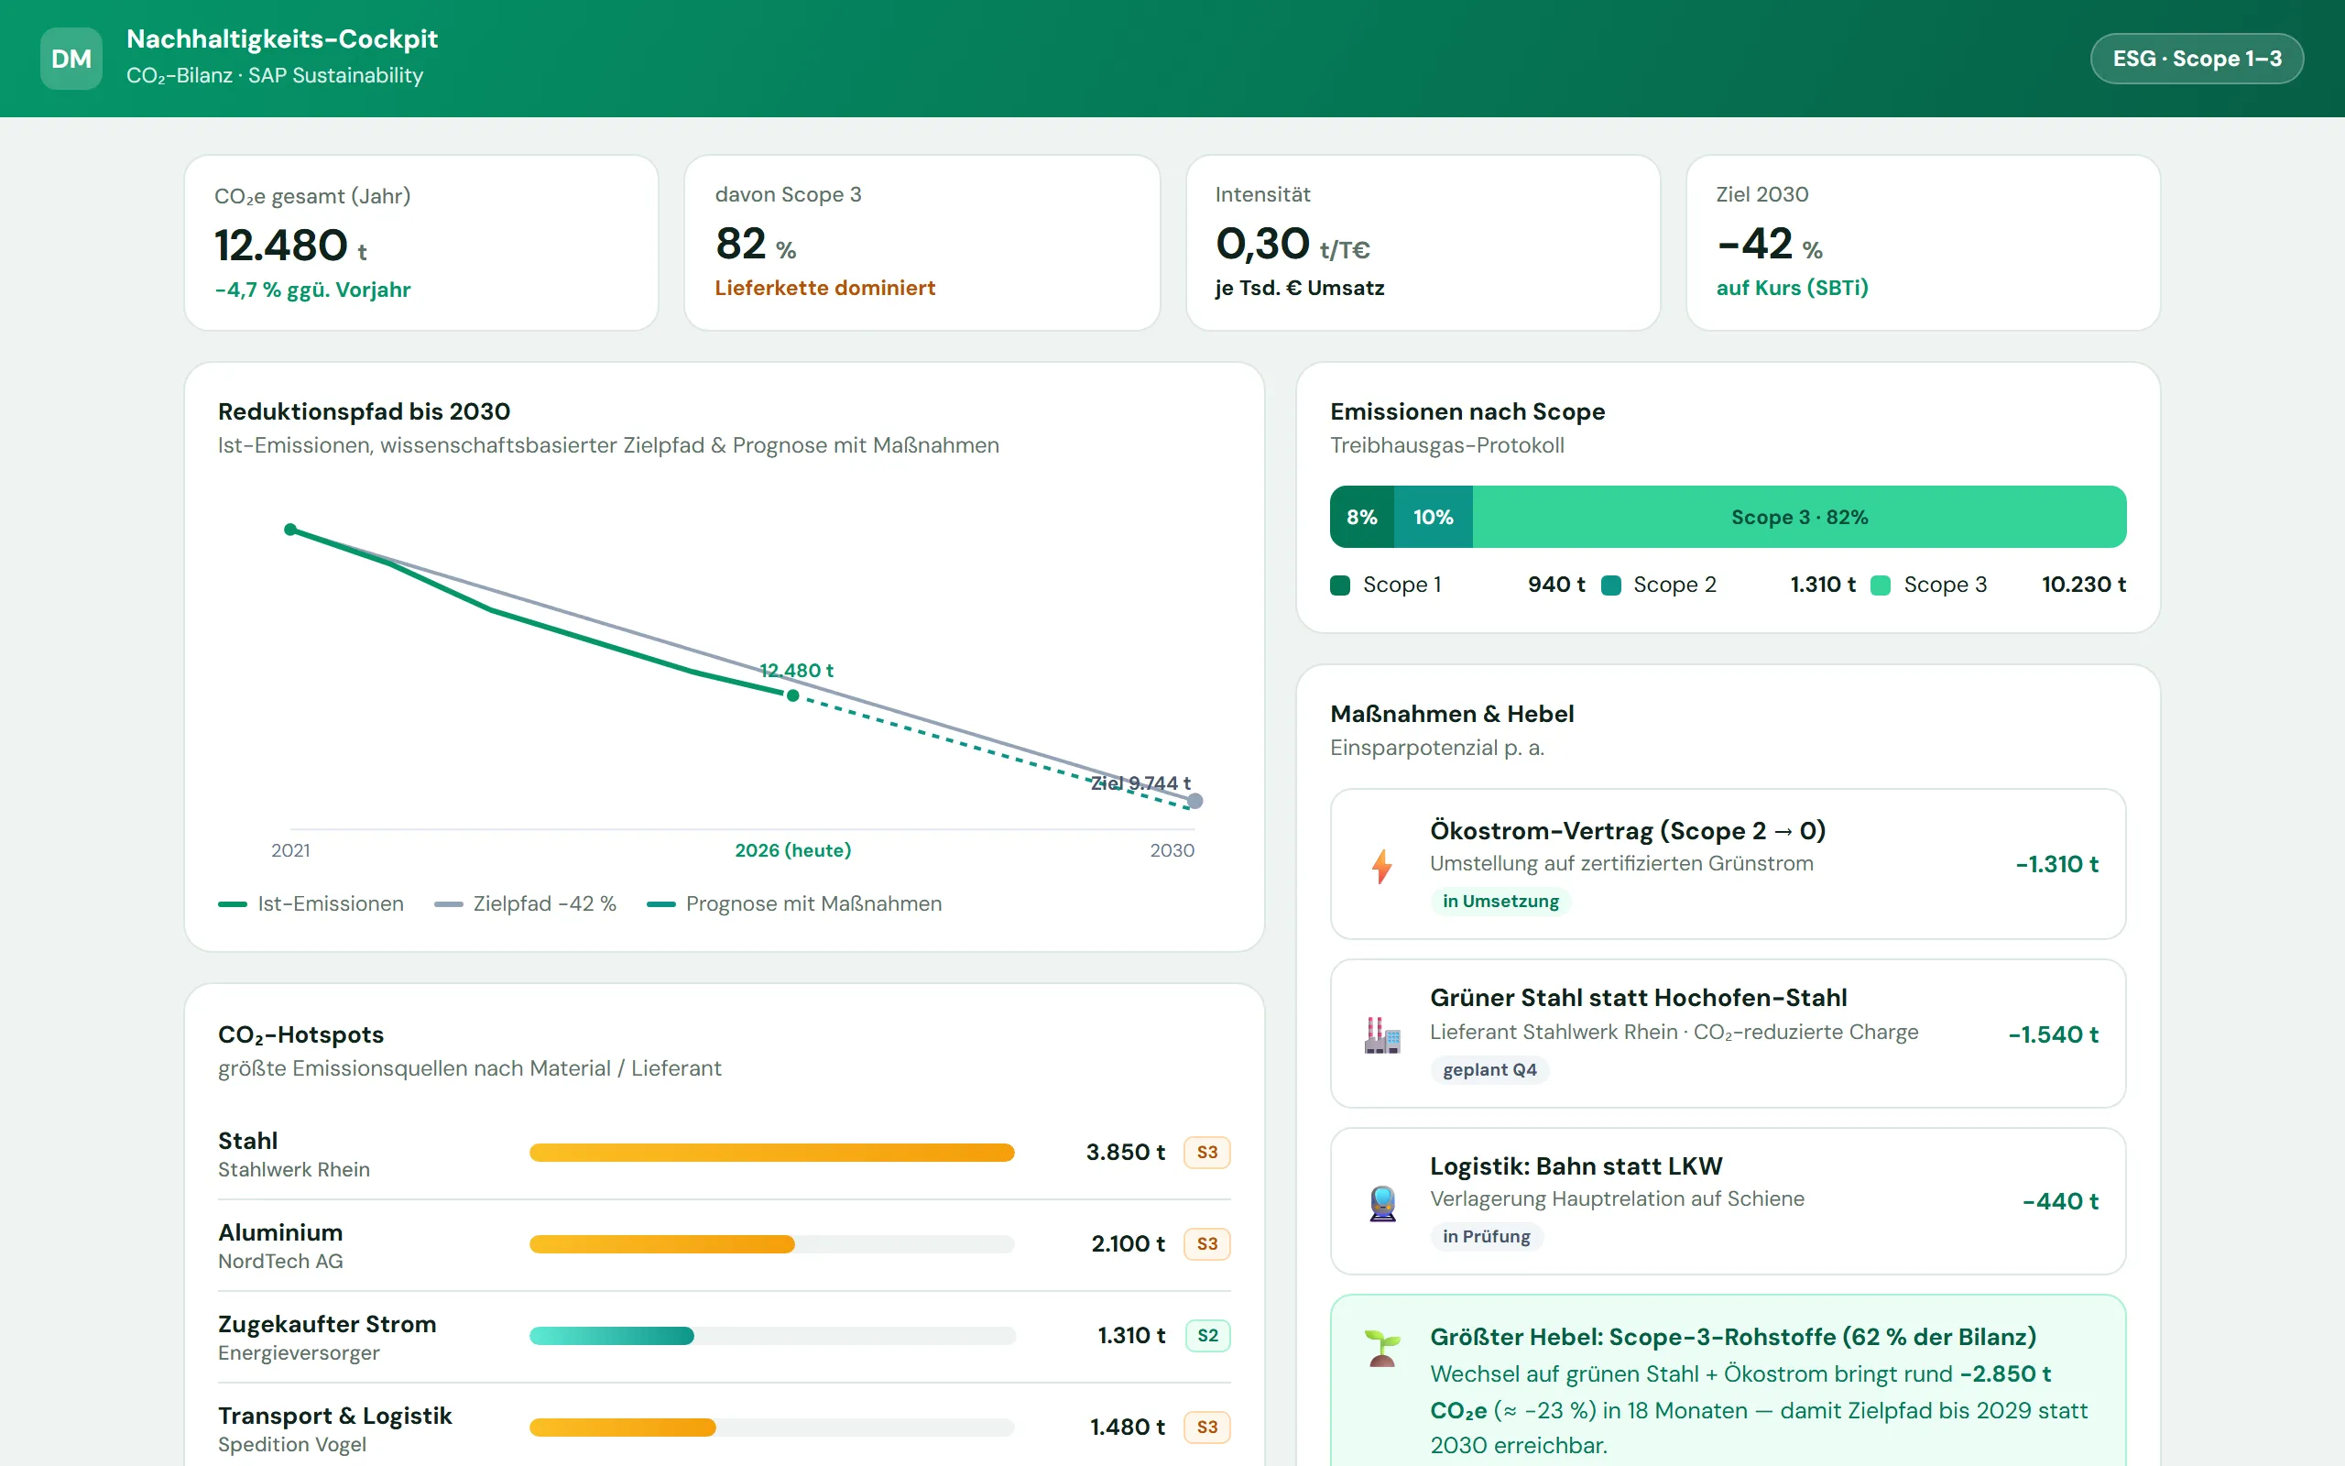The width and height of the screenshot is (2345, 1466).
Task: Click the davon Scope 3 KPI card
Action: click(x=922, y=244)
